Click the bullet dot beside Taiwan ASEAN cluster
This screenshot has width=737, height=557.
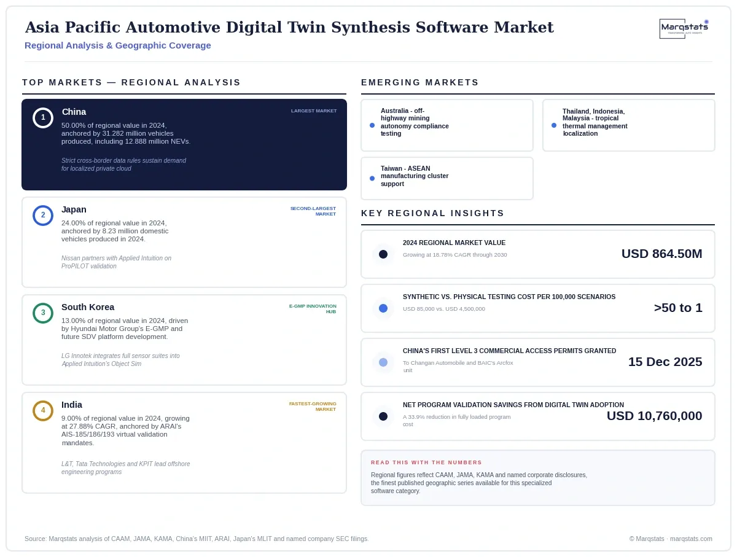[372, 178]
